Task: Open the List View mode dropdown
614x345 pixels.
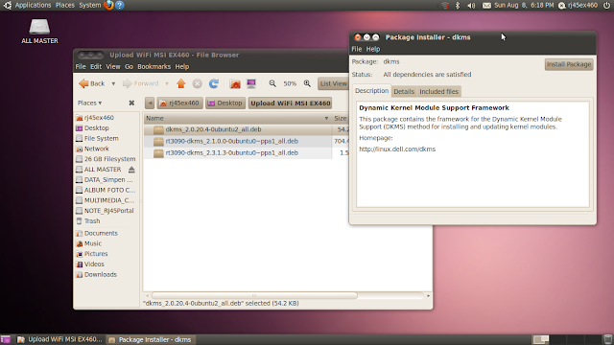Action: pos(333,83)
